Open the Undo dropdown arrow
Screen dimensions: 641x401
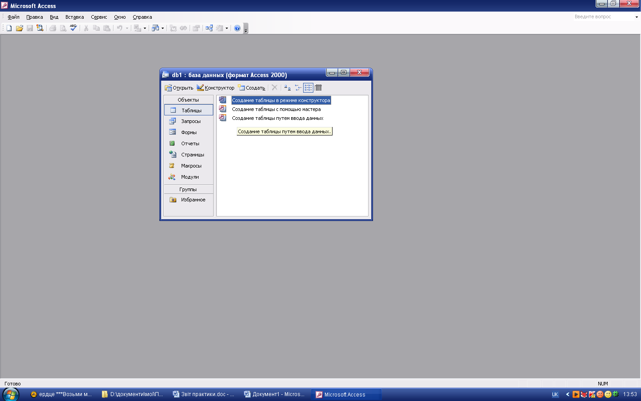click(x=127, y=28)
